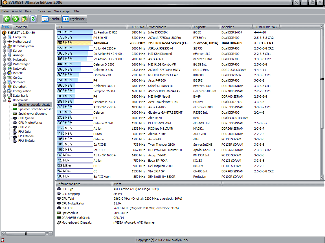Click the go-up-one-level arrow icon
This screenshot has width=325, height=243.
[x=24, y=19]
